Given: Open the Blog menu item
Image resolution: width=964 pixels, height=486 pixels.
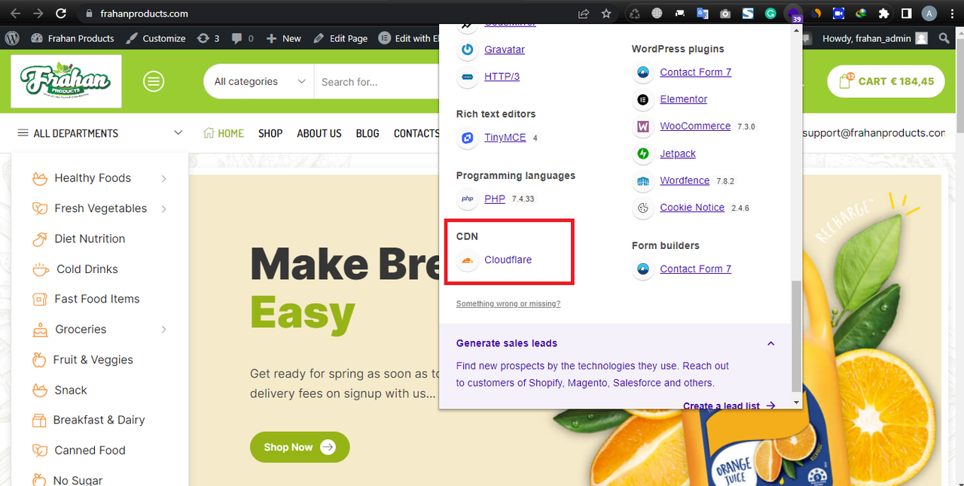Looking at the screenshot, I should click(368, 133).
